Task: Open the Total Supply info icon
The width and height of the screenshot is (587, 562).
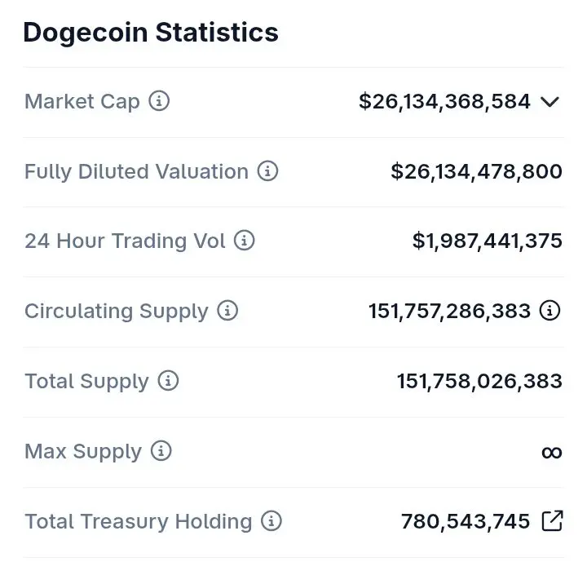Action: coord(168,381)
